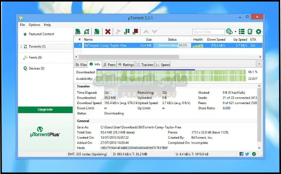Image resolution: width=281 pixels, height=174 pixels.
Task: Stop the torrent with red square icon
Action: [x=135, y=32]
